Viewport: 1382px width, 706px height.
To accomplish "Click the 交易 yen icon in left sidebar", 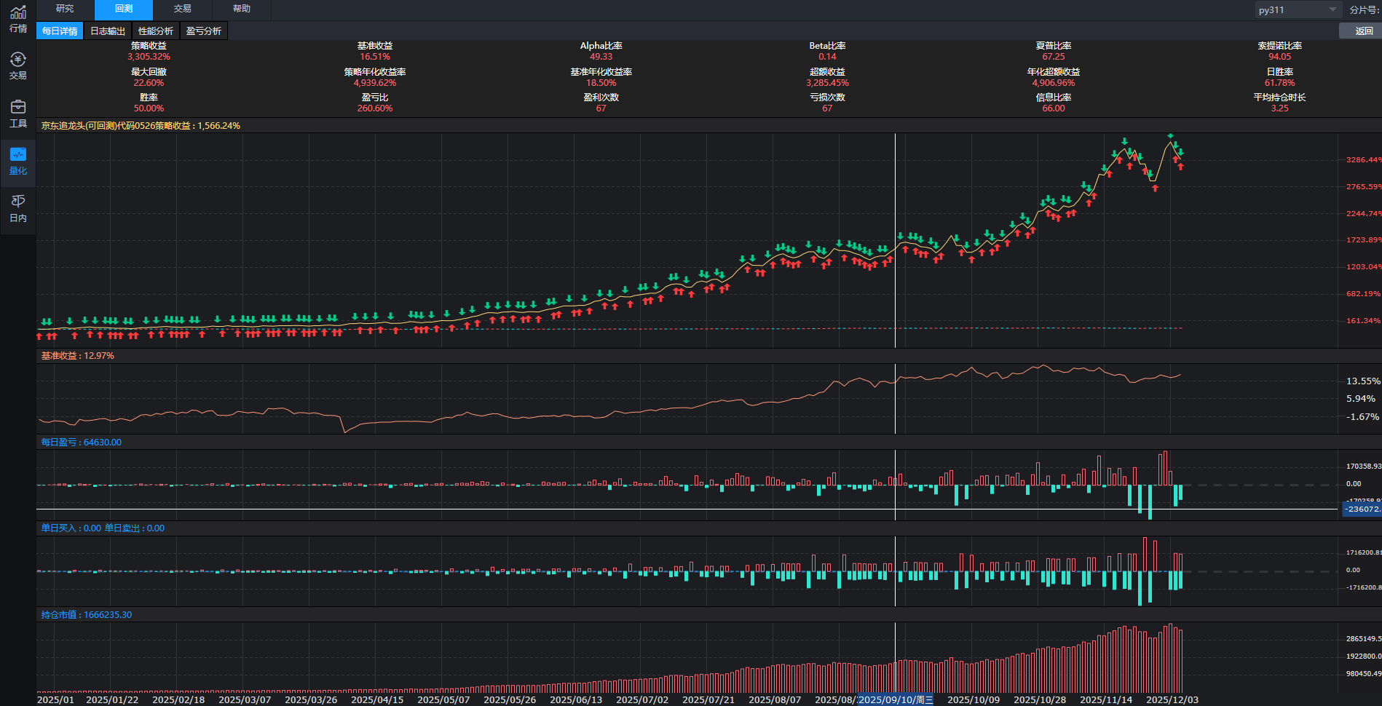I will pyautogui.click(x=18, y=66).
